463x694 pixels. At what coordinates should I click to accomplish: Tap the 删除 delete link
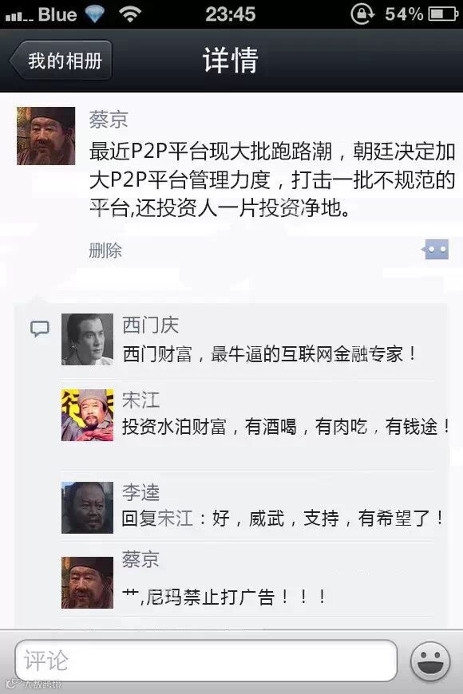(105, 250)
